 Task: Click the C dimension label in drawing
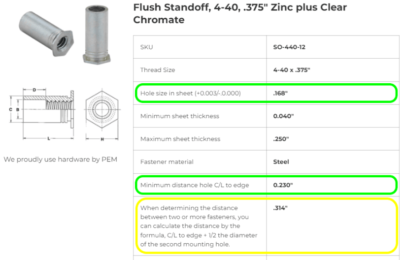(10, 109)
